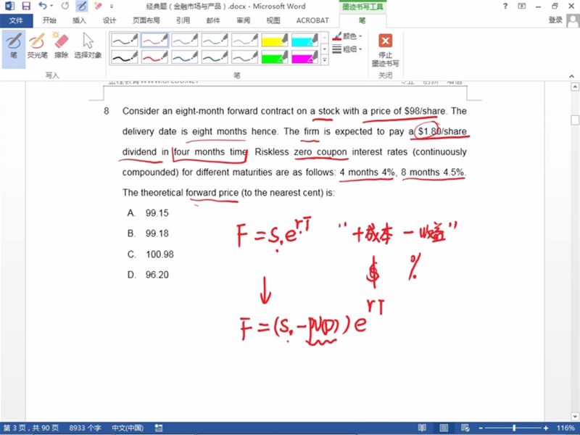Open the ink Color (颜色) dropdown
Screen dimensions: 580x435
(347, 36)
